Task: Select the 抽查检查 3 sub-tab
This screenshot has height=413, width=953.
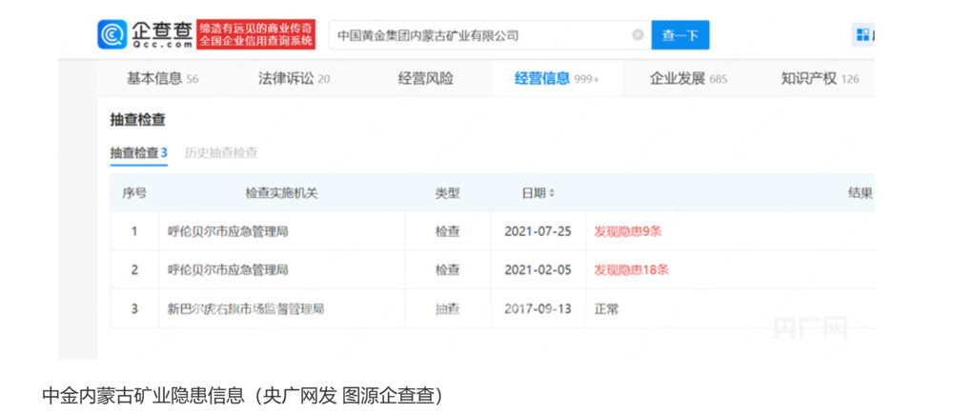Action: pos(138,153)
